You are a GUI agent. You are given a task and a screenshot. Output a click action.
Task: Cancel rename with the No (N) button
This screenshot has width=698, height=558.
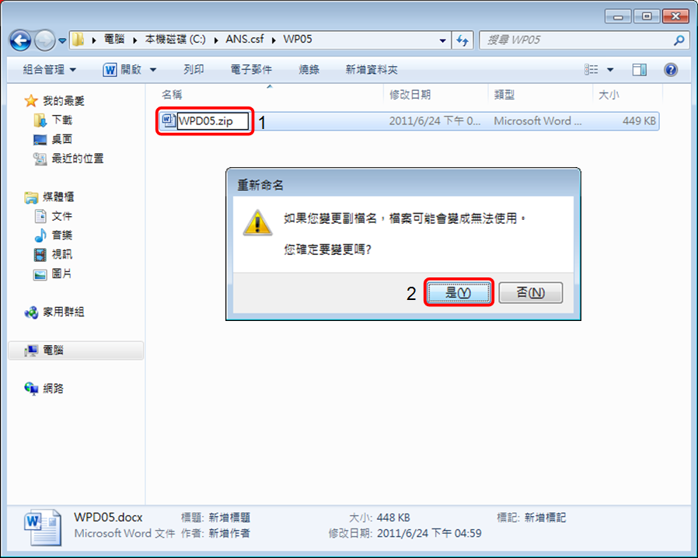531,292
